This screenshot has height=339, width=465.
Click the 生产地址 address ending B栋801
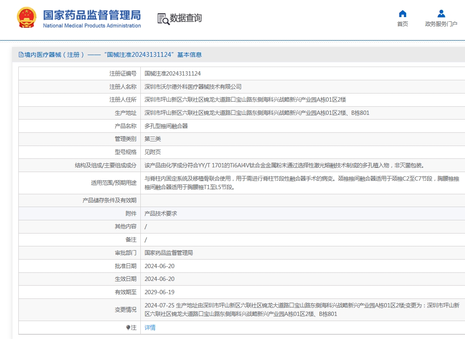(x=257, y=113)
